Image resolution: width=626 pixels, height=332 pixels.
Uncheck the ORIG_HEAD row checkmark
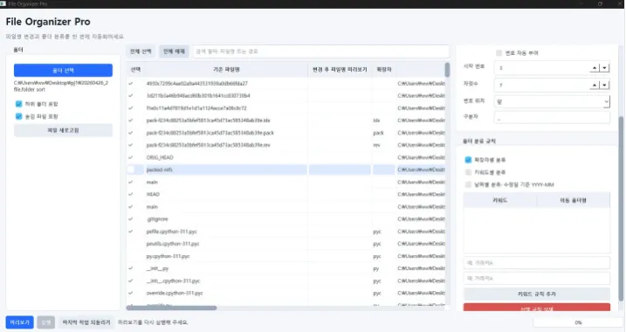point(131,157)
